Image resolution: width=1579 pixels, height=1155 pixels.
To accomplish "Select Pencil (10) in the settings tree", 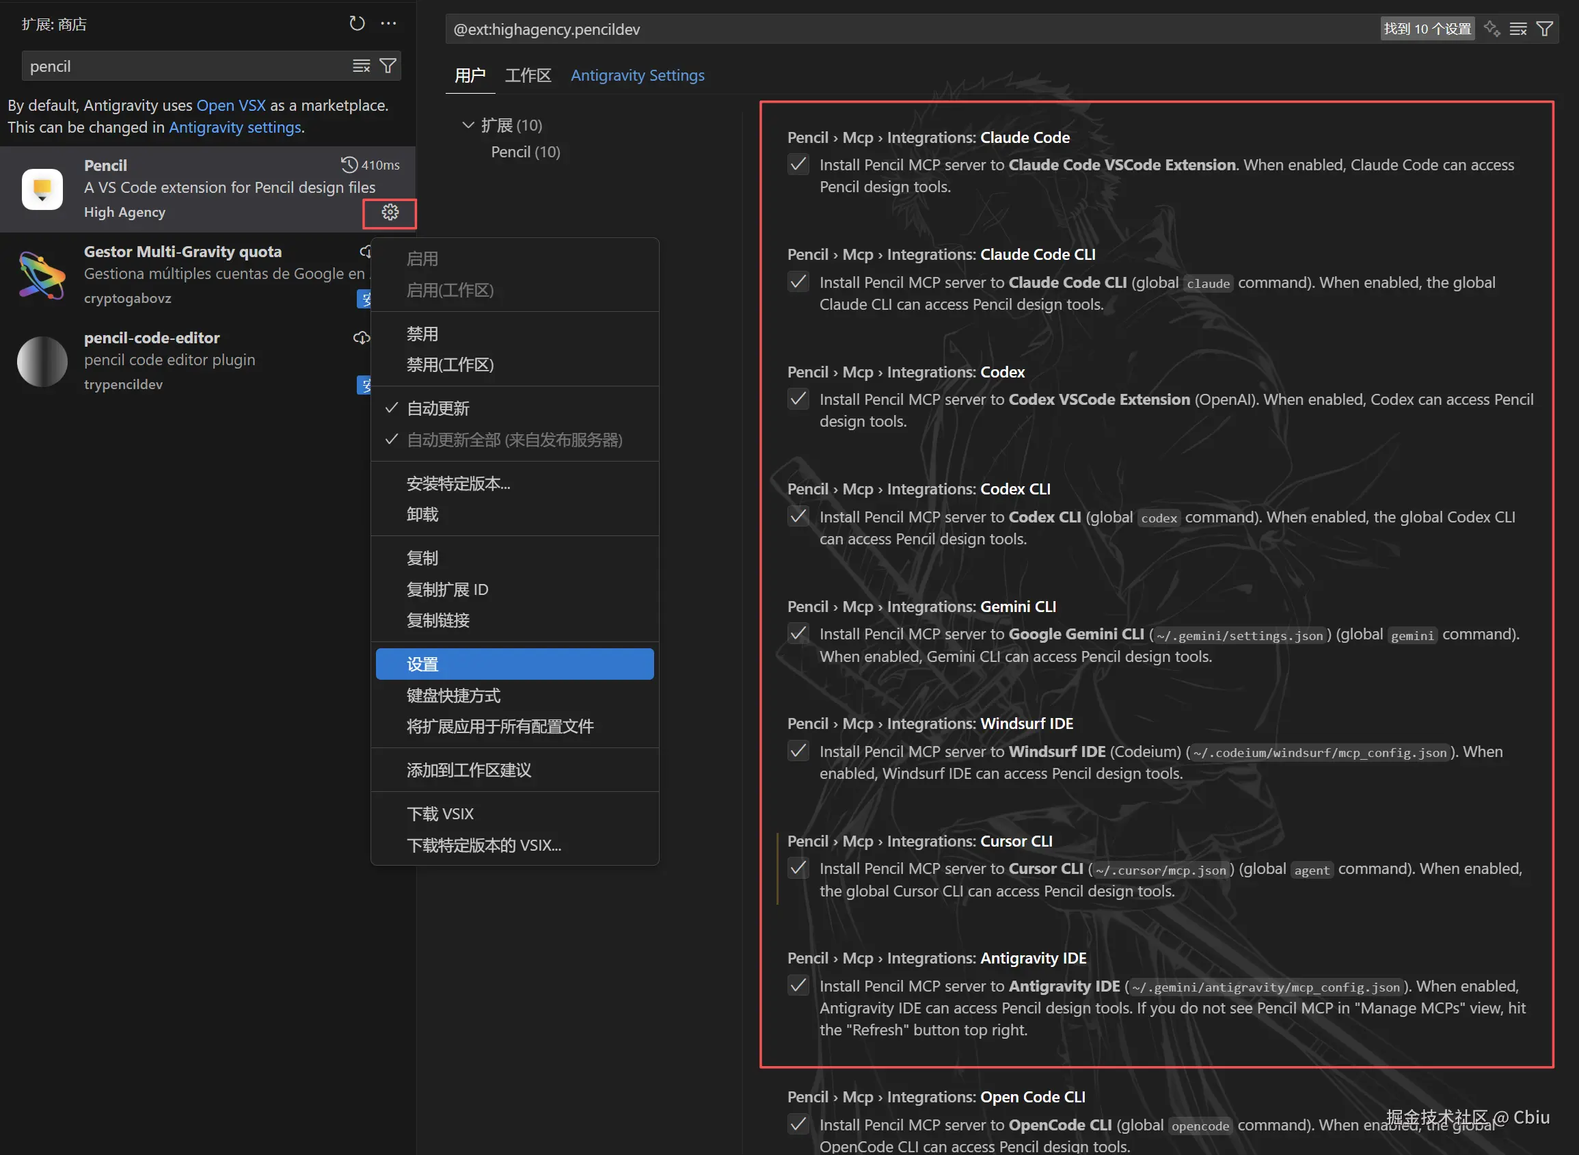I will pos(526,152).
